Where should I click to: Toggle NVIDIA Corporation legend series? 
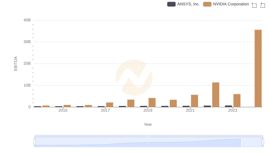pyautogui.click(x=226, y=4)
